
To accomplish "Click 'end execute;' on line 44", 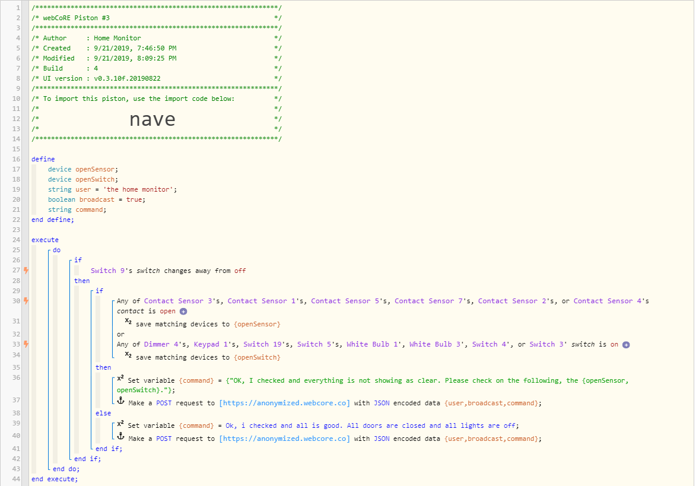I will (55, 479).
